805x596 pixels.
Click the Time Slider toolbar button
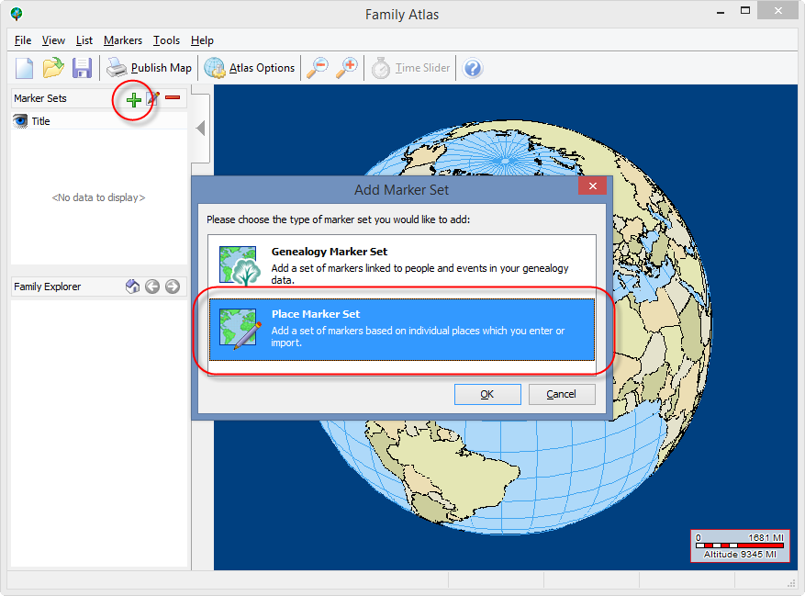click(x=410, y=68)
